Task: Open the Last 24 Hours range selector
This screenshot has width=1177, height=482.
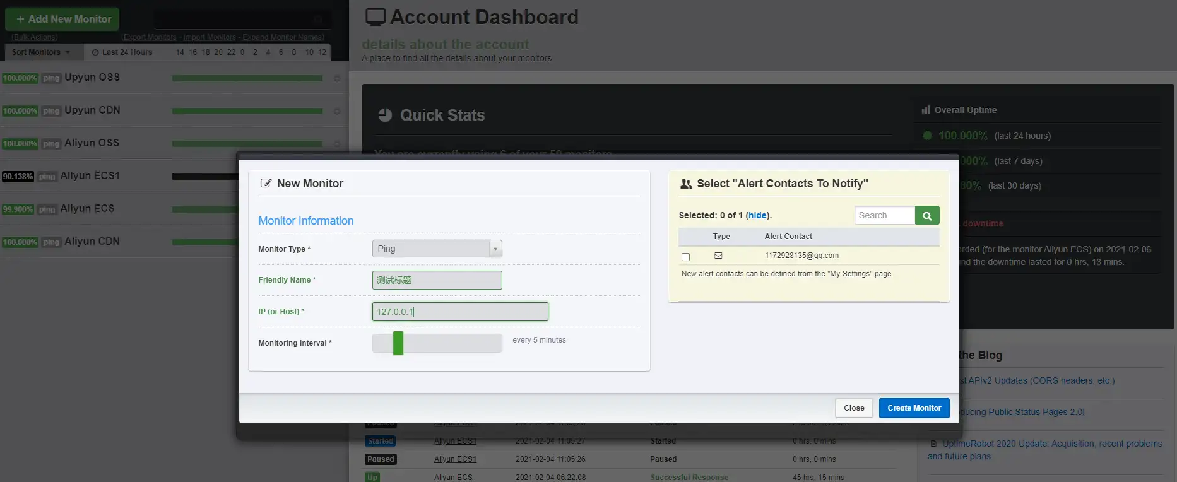Action: [x=122, y=52]
